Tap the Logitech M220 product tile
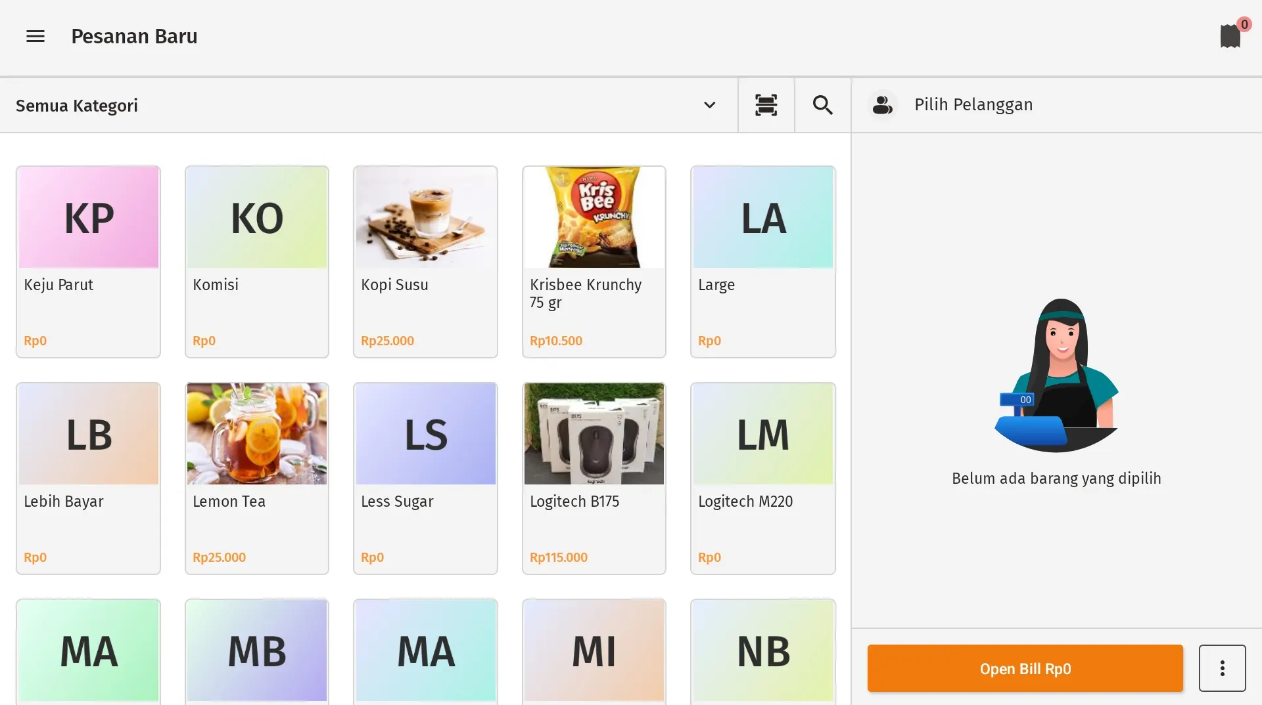1262x705 pixels. point(762,478)
